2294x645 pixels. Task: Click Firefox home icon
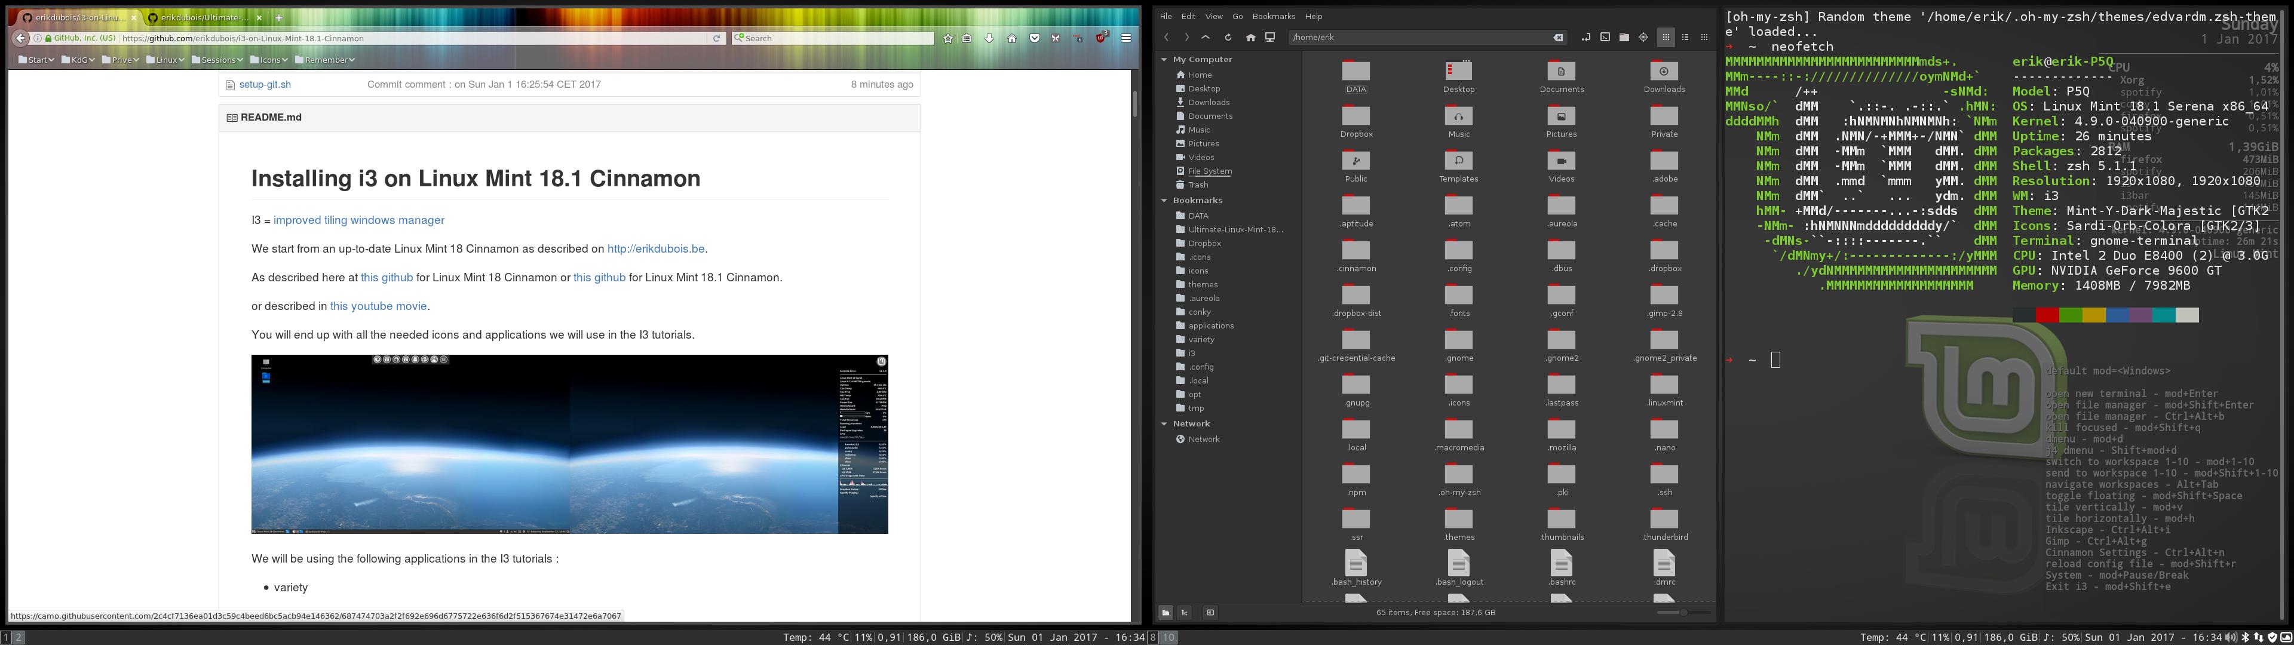pyautogui.click(x=1011, y=38)
